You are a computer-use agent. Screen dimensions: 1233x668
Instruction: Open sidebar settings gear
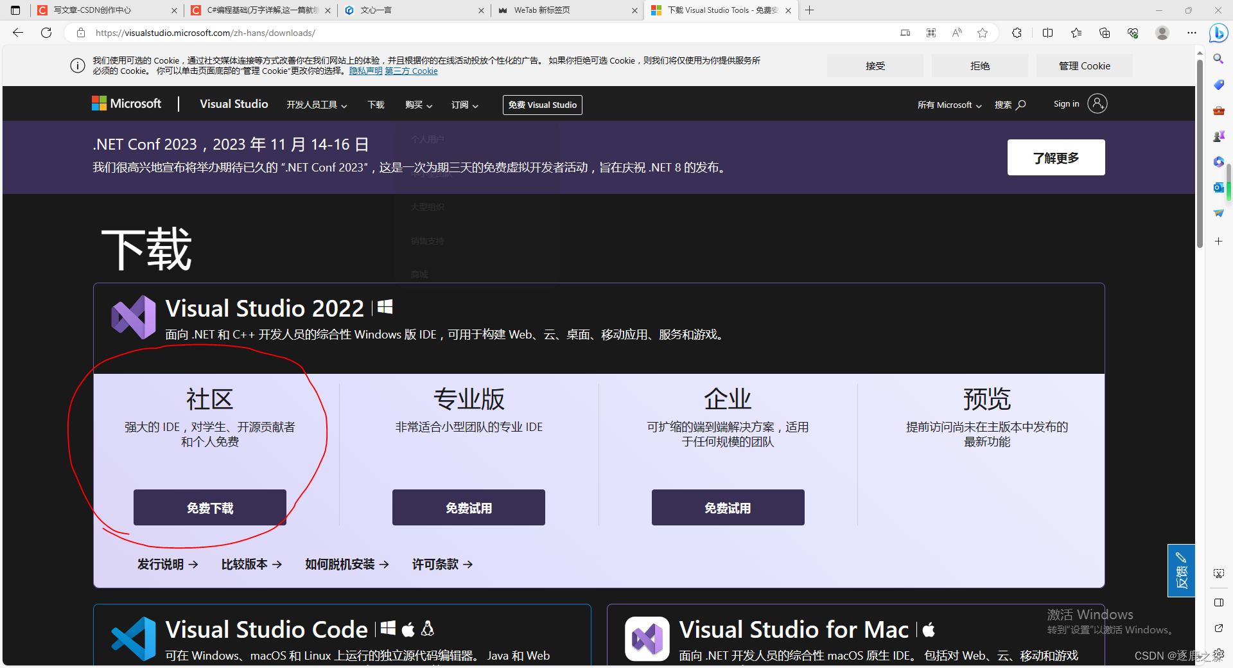pos(1218,654)
